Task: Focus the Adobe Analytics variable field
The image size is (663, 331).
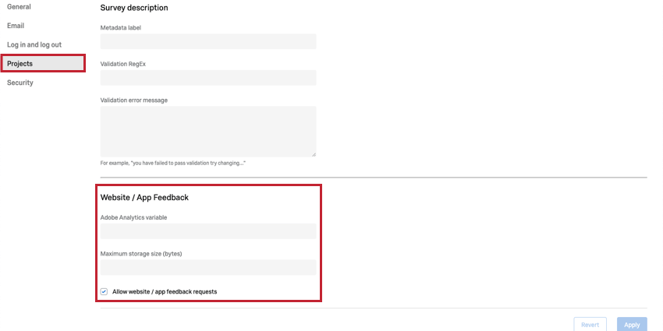Action: pyautogui.click(x=208, y=231)
